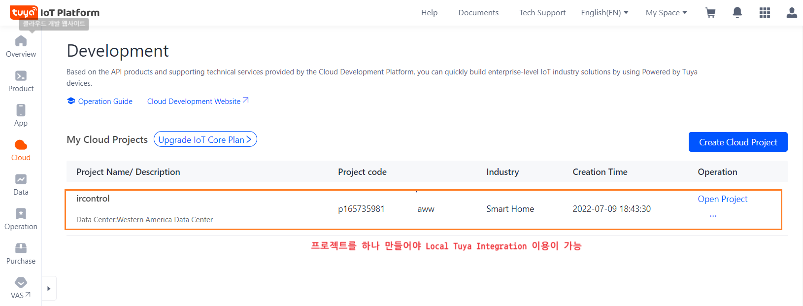Open the apps grid menu icon
The image size is (803, 306).
coord(765,13)
